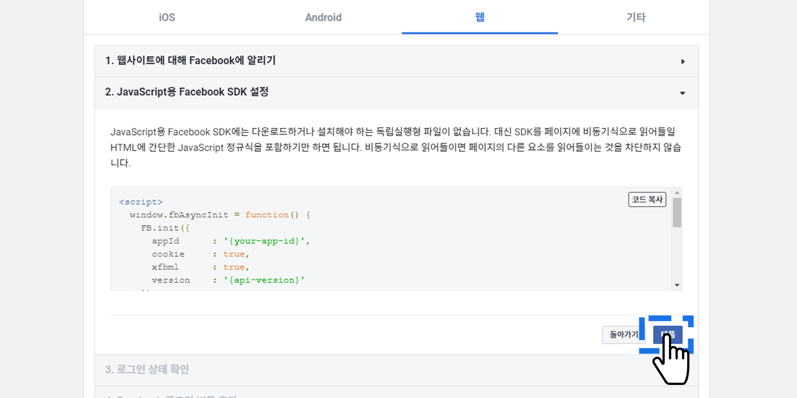Click the 'FB.init({' code line
The width and height of the screenshot is (797, 398).
[x=165, y=228]
